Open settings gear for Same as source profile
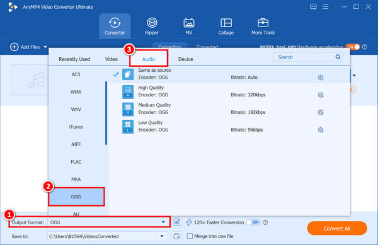 (x=321, y=77)
